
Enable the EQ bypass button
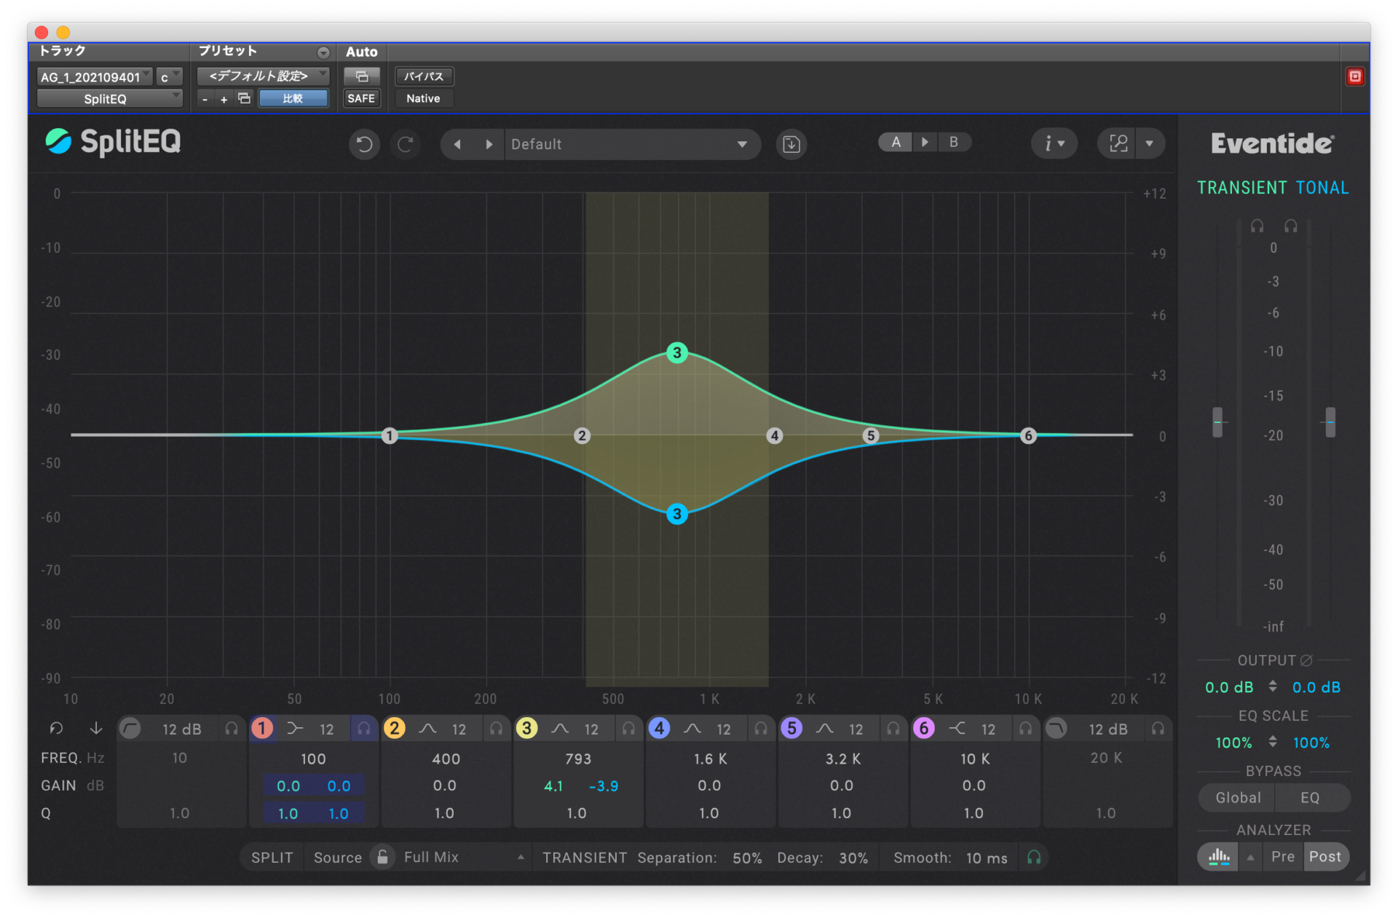pyautogui.click(x=1310, y=798)
